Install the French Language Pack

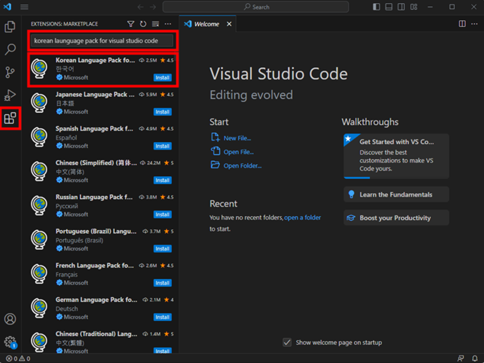click(x=162, y=283)
